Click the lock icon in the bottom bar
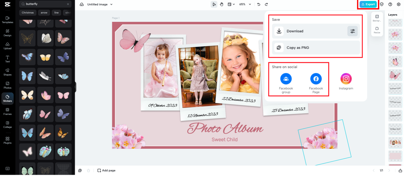Viewport: 404px width, 176px height. tap(400, 170)
